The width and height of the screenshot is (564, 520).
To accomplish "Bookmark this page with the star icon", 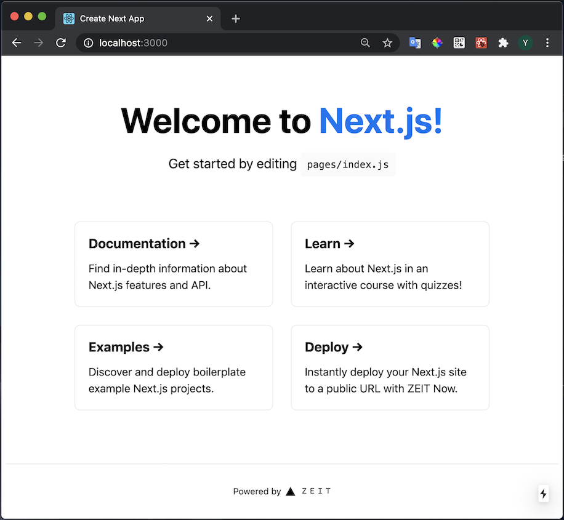I will 387,43.
